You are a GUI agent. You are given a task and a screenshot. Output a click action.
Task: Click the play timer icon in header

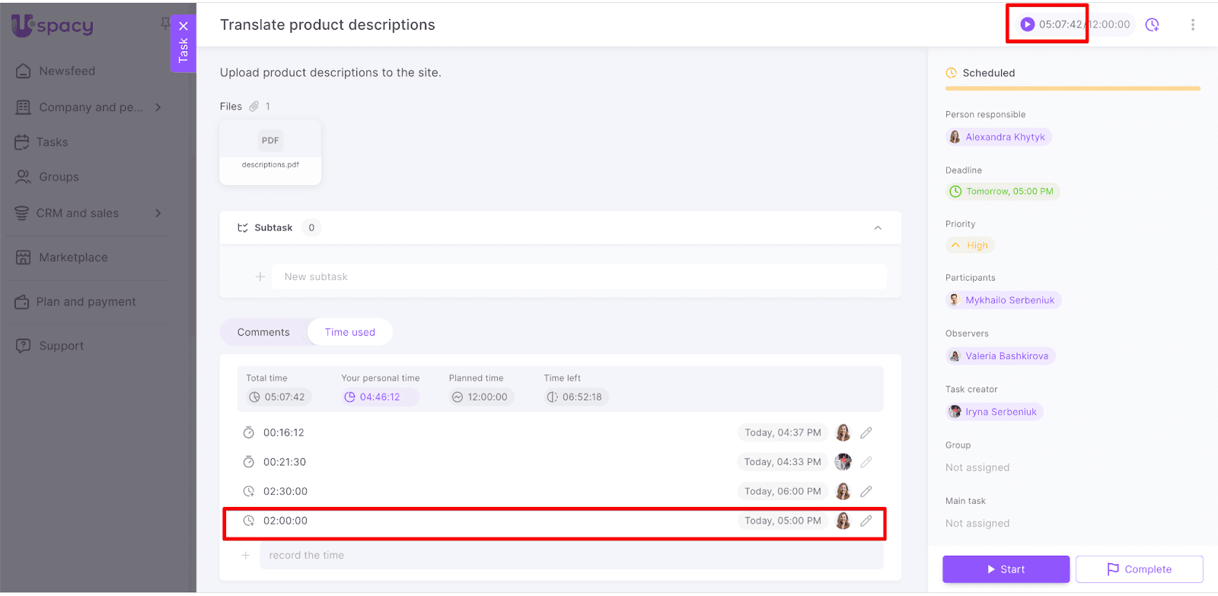(x=1027, y=24)
